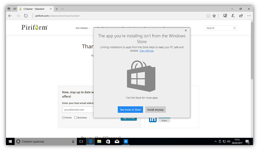The image size is (259, 151).
Task: Click the address bar URL
Action: tap(57, 16)
